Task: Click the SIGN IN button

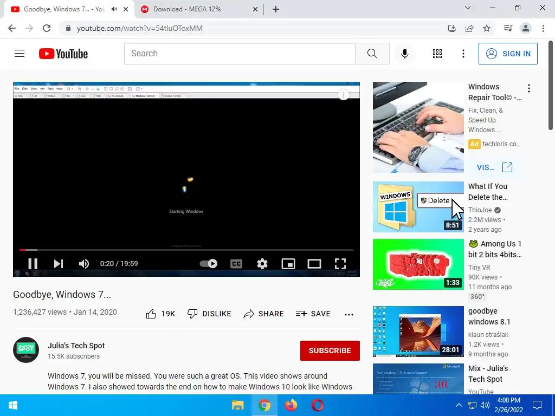Action: point(508,54)
